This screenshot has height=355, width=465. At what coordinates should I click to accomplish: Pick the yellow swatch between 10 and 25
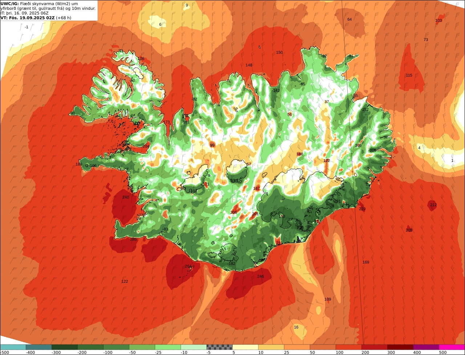click(x=271, y=347)
